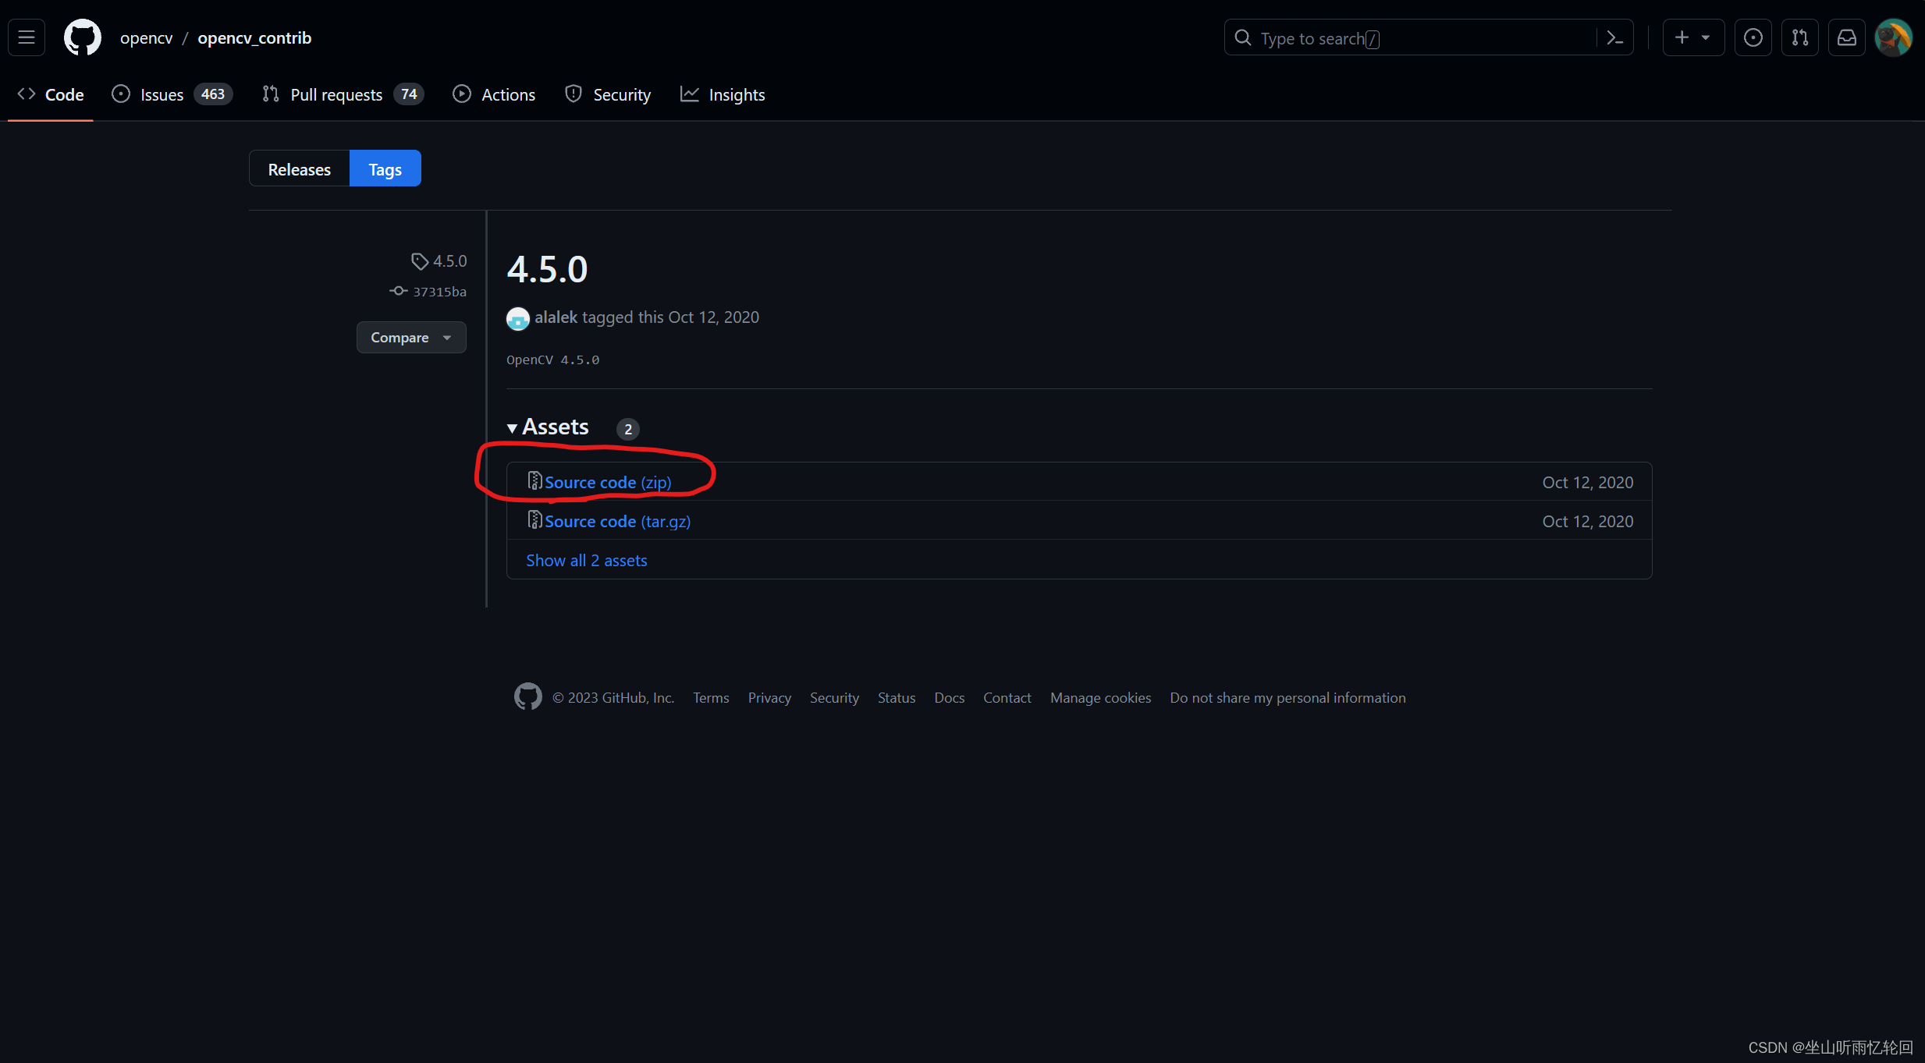Download Source code (tar.gz)
Image resolution: width=1925 pixels, height=1063 pixels.
[x=616, y=522]
